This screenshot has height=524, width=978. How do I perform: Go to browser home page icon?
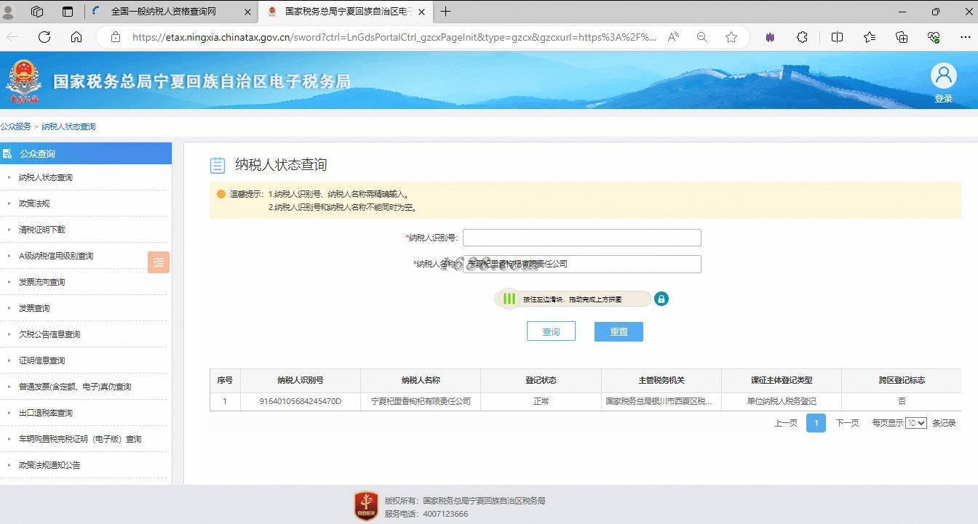click(76, 37)
